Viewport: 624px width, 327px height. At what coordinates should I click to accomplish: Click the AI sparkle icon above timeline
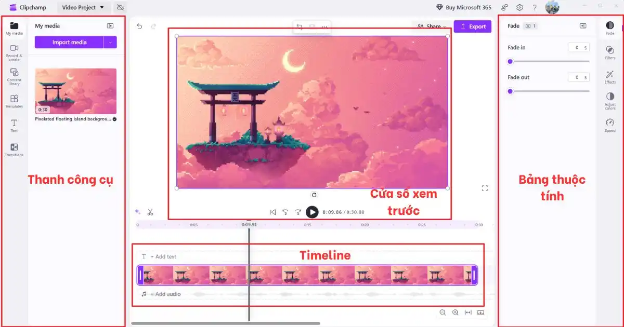coord(138,212)
